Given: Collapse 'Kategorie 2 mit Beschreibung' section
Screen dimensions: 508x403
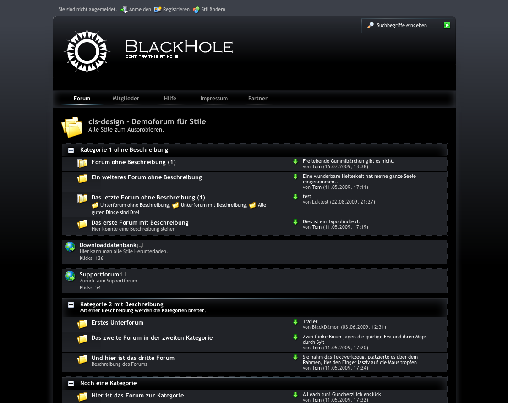Looking at the screenshot, I should [71, 304].
